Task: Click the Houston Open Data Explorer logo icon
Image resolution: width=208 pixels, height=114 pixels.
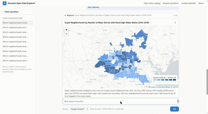Action: coord(4,3)
